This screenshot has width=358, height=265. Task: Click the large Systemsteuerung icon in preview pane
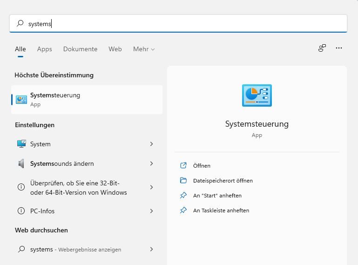[257, 95]
